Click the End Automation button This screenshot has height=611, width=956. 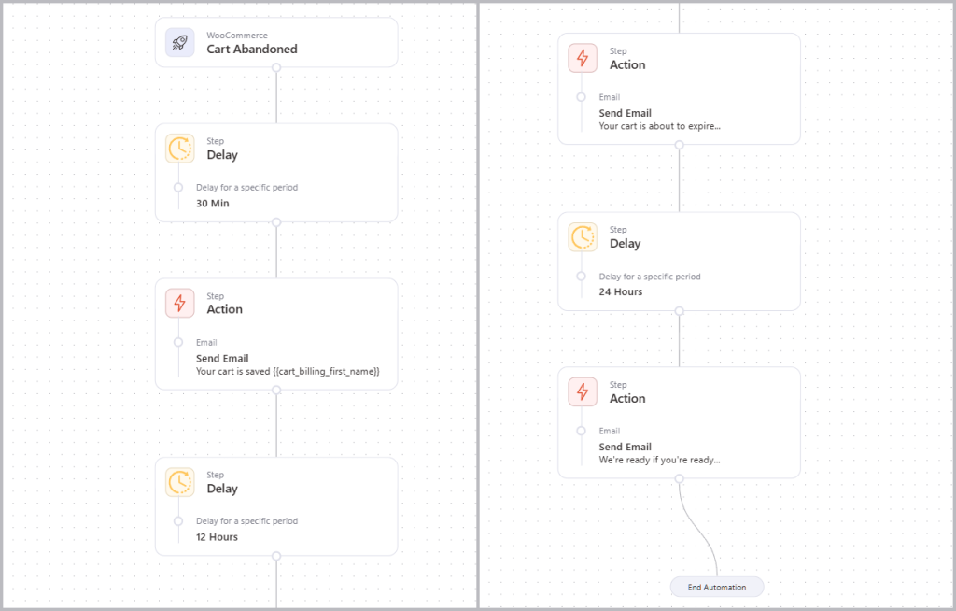pos(717,587)
